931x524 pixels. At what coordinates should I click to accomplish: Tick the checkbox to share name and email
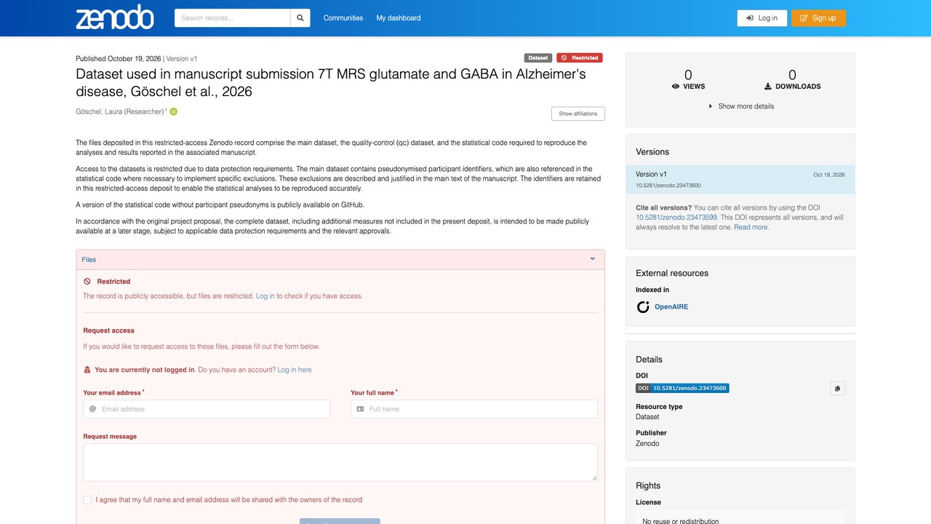pyautogui.click(x=88, y=500)
